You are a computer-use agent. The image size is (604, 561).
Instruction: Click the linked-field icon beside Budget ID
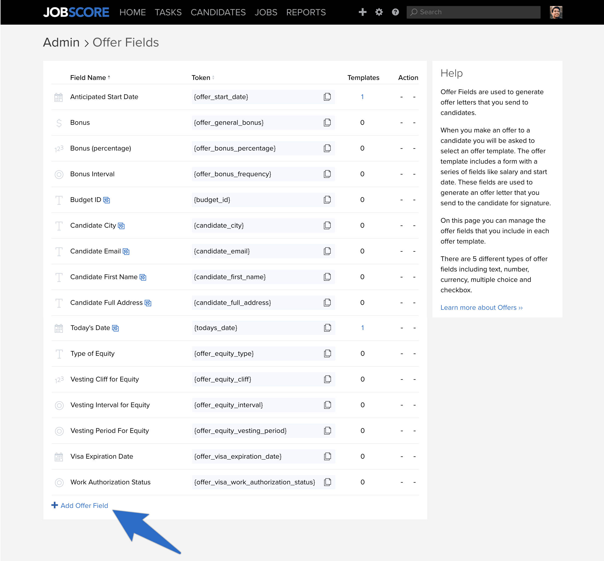106,200
